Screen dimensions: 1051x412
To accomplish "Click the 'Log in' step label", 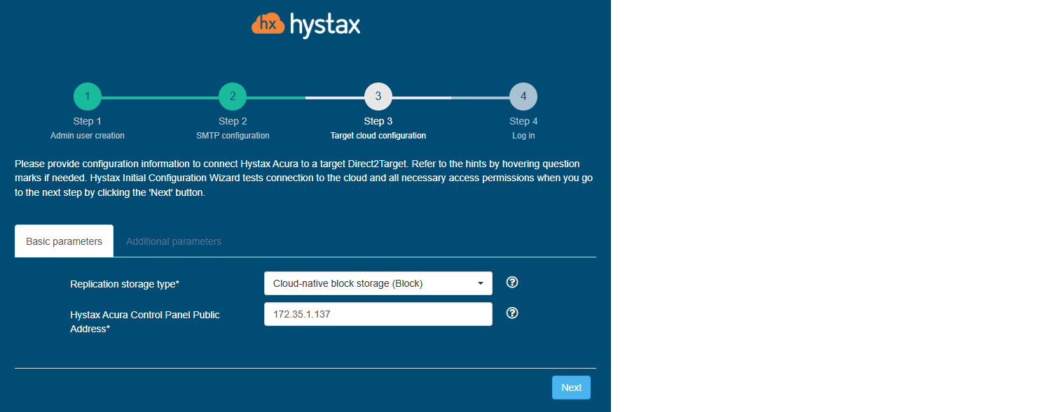I will pyautogui.click(x=523, y=136).
